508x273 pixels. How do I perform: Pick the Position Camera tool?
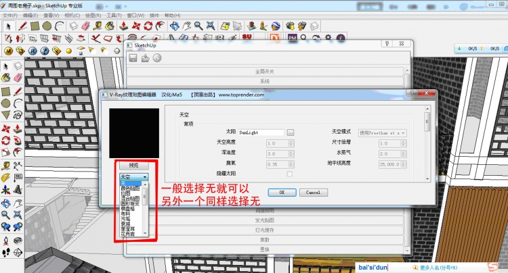pyautogui.click(x=6, y=241)
